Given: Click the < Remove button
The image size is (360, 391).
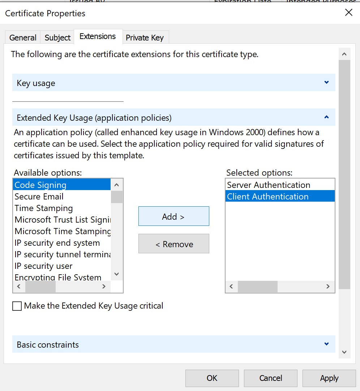Looking at the screenshot, I should pos(173,244).
